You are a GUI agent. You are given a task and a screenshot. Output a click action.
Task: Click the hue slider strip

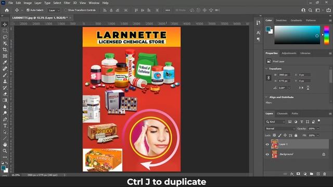pyautogui.click(x=326, y=35)
